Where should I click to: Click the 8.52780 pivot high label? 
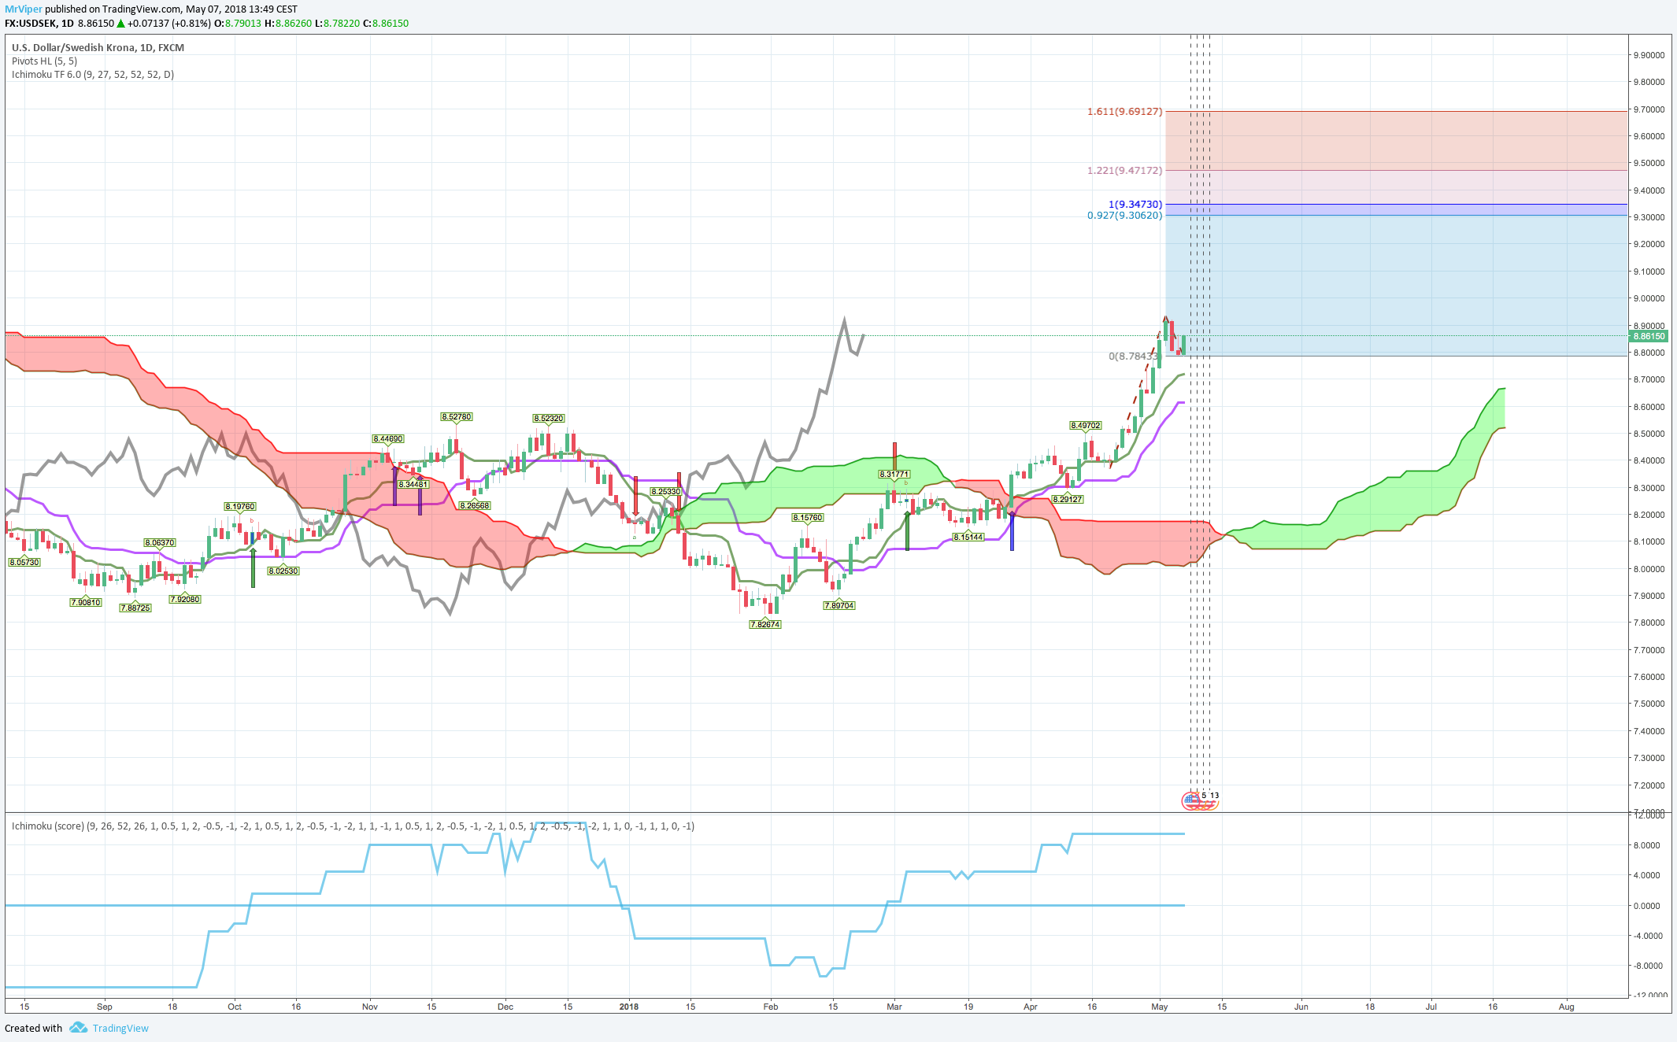[457, 416]
